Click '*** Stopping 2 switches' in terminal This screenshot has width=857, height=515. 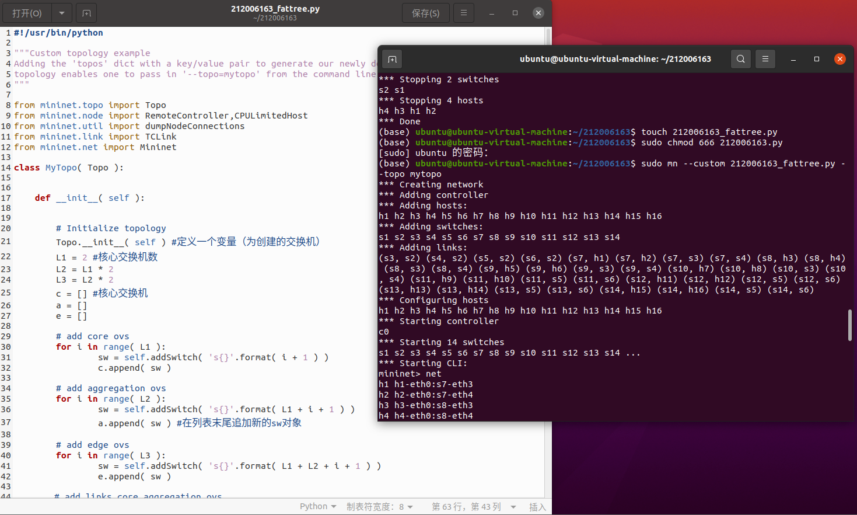[x=439, y=79]
